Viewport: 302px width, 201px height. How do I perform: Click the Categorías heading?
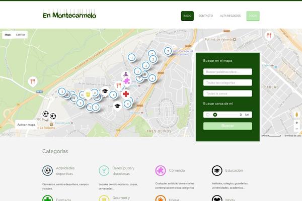point(55,151)
